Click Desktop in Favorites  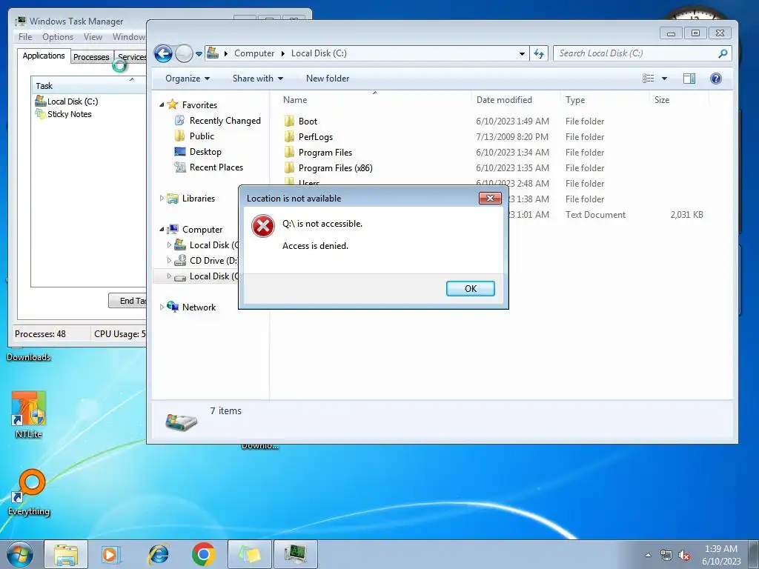pos(205,151)
